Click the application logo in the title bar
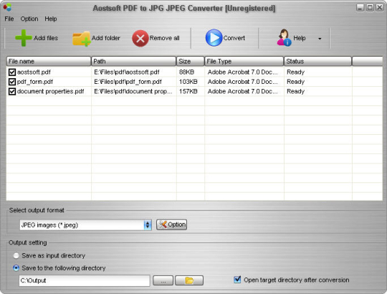 click(7, 7)
